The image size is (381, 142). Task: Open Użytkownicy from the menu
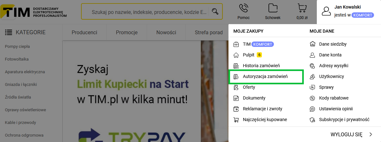click(x=331, y=77)
